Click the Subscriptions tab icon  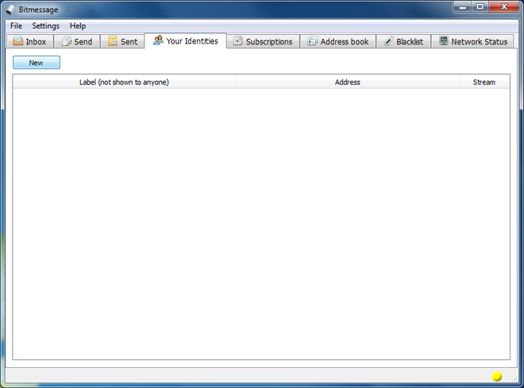tap(237, 41)
